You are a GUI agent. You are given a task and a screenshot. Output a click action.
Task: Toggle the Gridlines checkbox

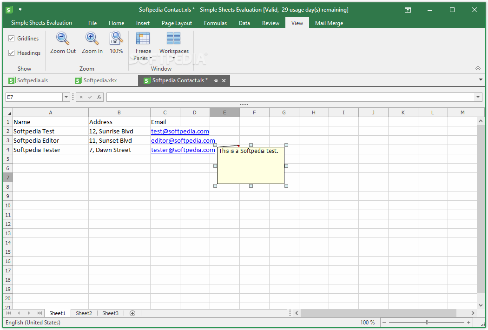12,38
